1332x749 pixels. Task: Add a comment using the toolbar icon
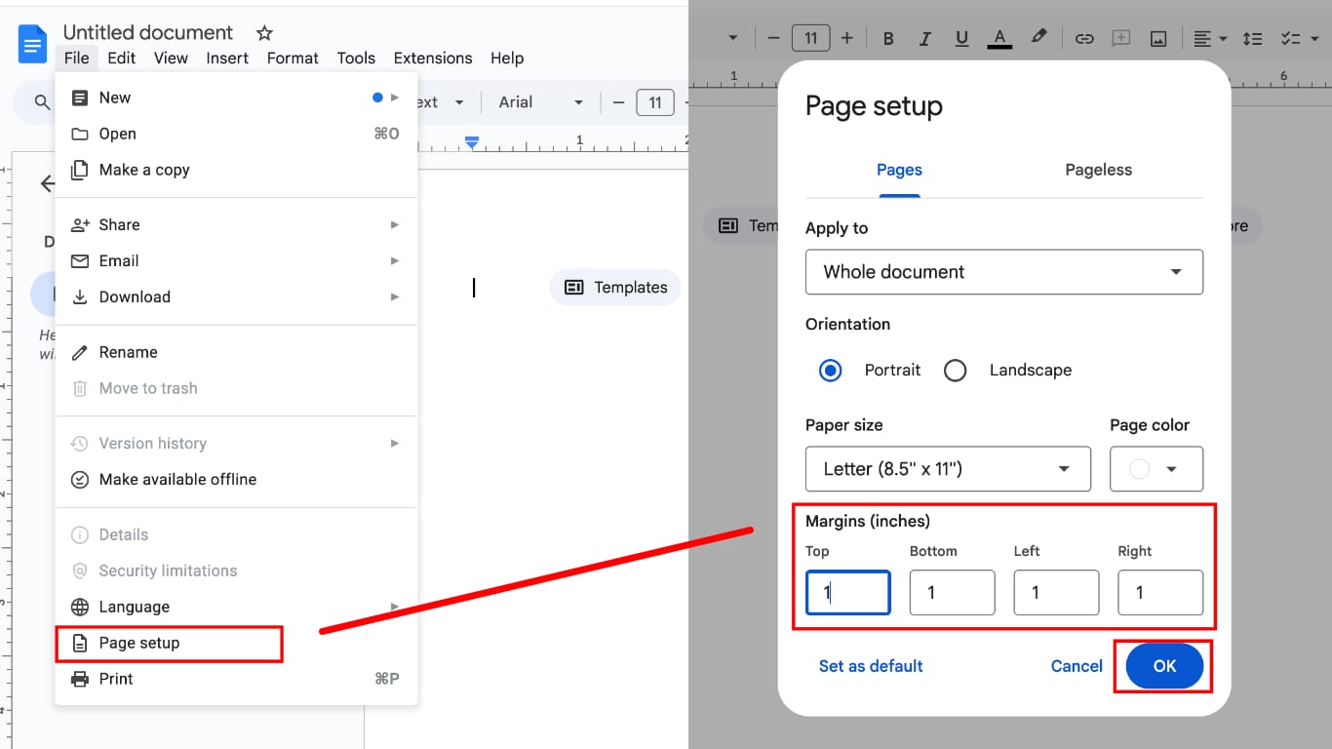1120,38
